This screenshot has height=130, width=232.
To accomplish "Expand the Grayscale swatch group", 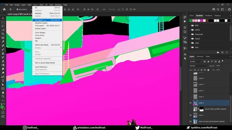I will 190,34.
